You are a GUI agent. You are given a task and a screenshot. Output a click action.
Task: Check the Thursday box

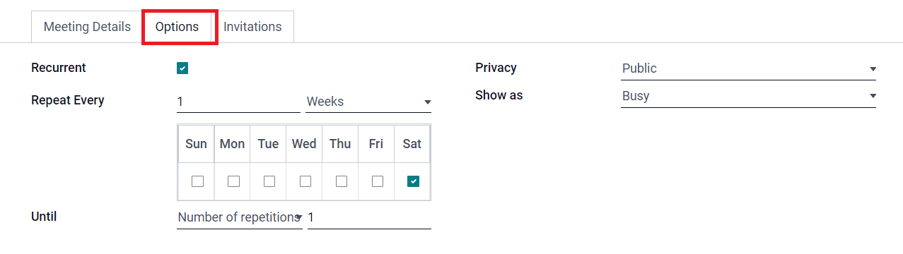coord(342,181)
